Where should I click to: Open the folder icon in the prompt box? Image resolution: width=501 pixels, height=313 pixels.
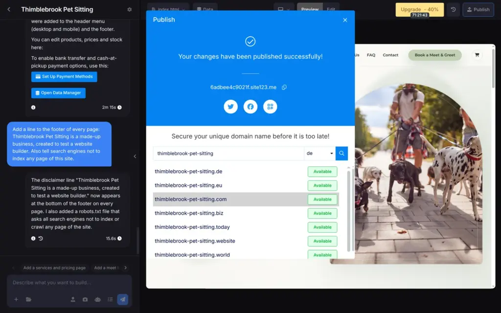click(29, 299)
